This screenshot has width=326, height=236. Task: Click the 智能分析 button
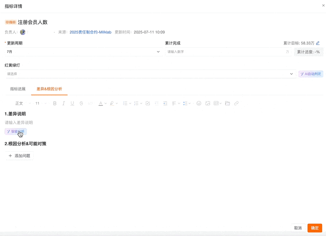[x=16, y=132]
